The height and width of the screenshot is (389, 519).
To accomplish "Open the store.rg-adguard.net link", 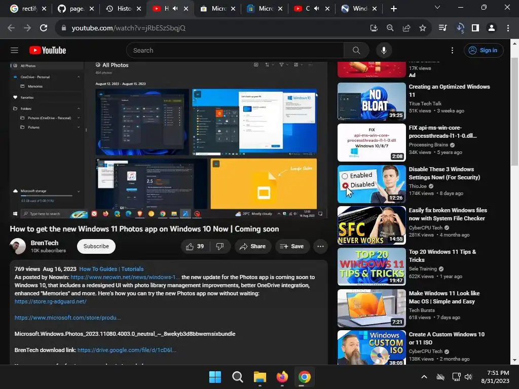I will pyautogui.click(x=50, y=301).
